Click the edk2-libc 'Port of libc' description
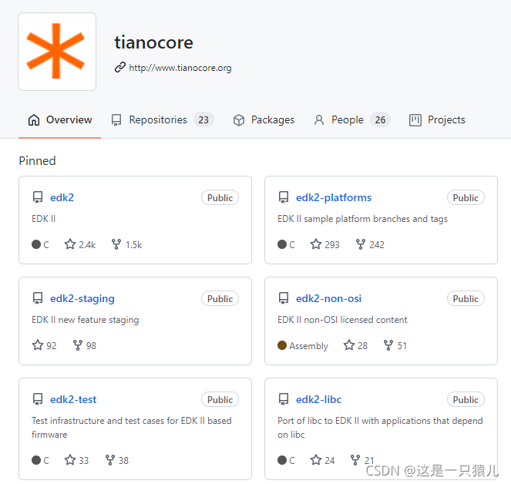Image resolution: width=511 pixels, height=484 pixels. (x=380, y=427)
